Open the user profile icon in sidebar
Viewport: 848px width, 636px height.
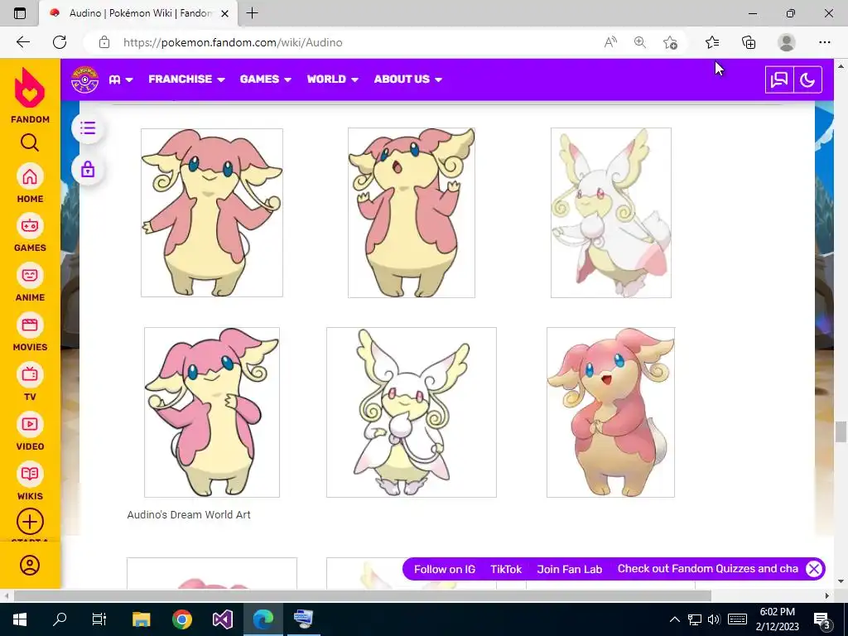30,565
